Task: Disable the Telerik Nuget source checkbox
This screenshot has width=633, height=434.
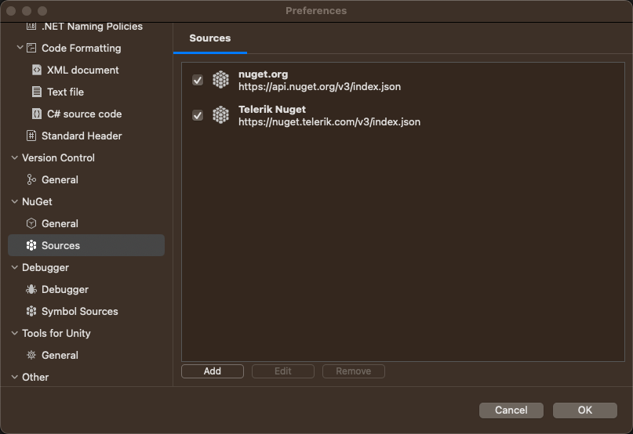Action: pyautogui.click(x=198, y=115)
